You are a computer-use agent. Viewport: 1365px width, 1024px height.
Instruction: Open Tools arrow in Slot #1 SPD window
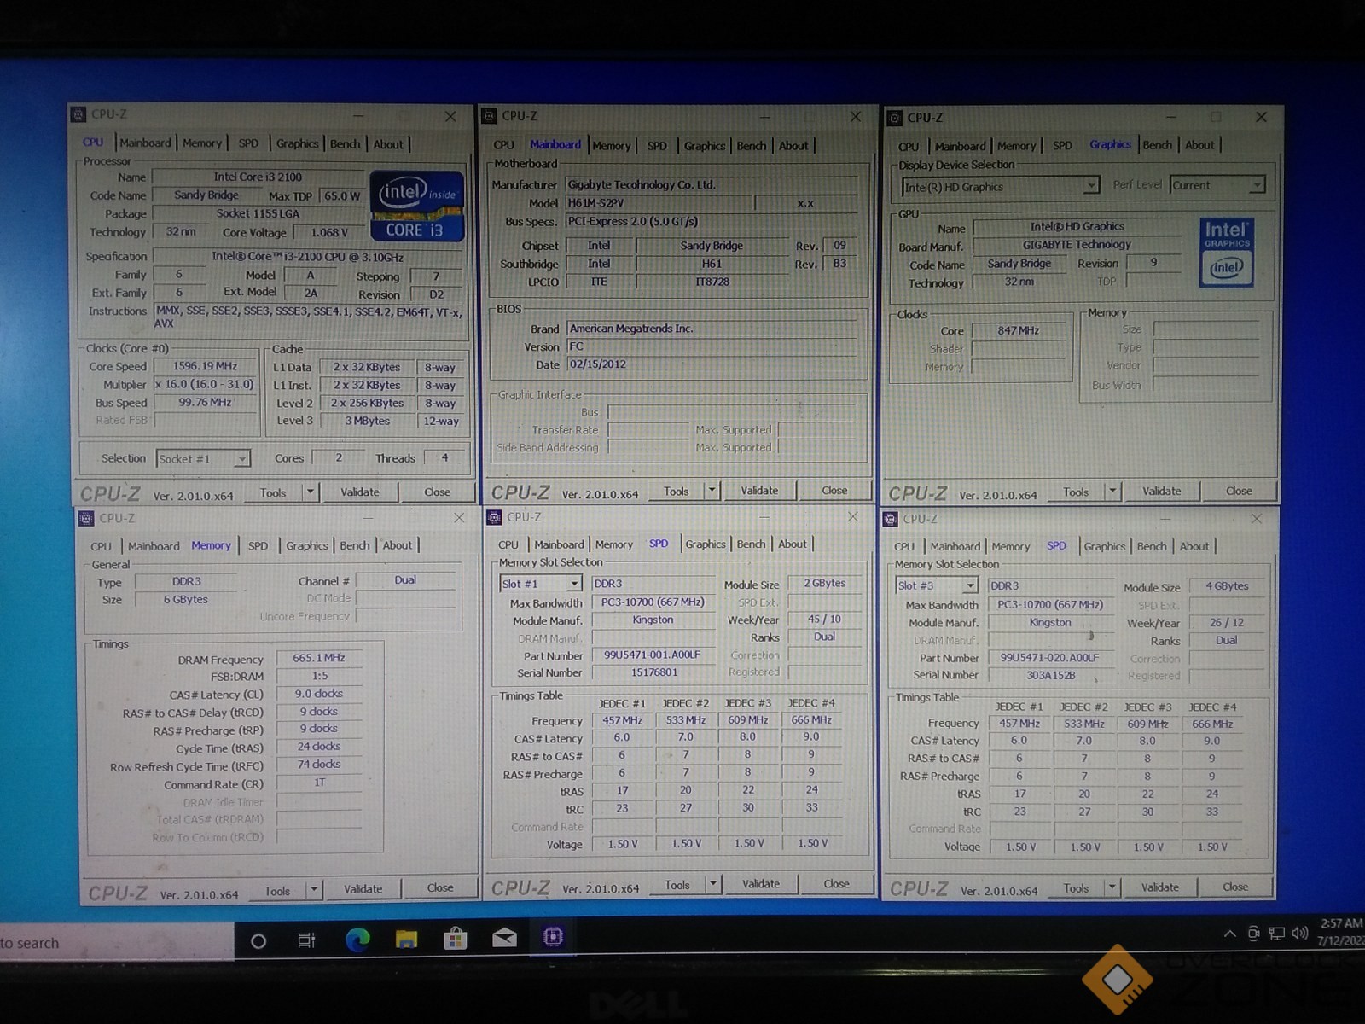pyautogui.click(x=713, y=885)
